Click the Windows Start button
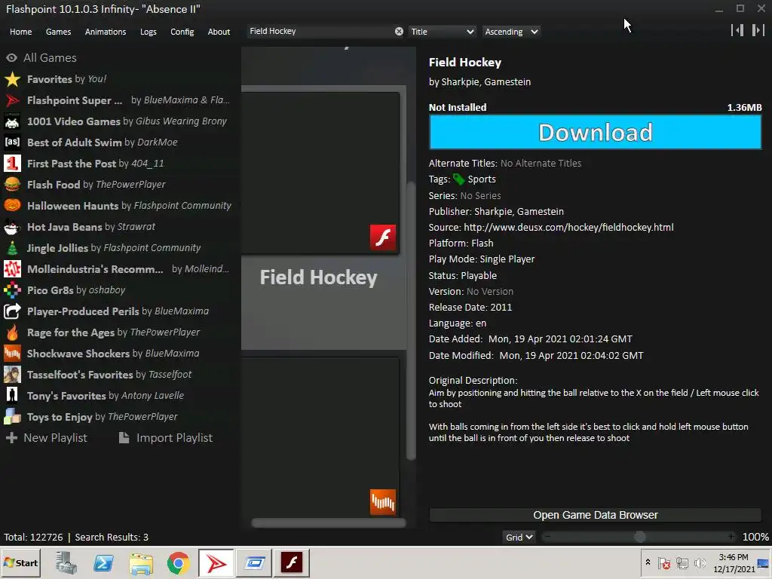 20,562
